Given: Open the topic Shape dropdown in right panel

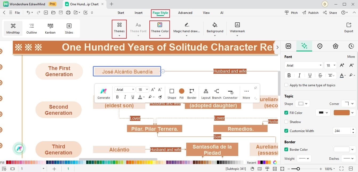Looking at the screenshot, I should [x=303, y=104].
